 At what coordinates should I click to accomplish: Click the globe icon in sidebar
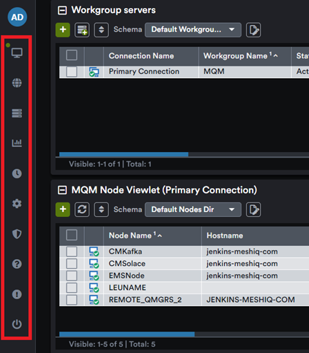point(17,83)
